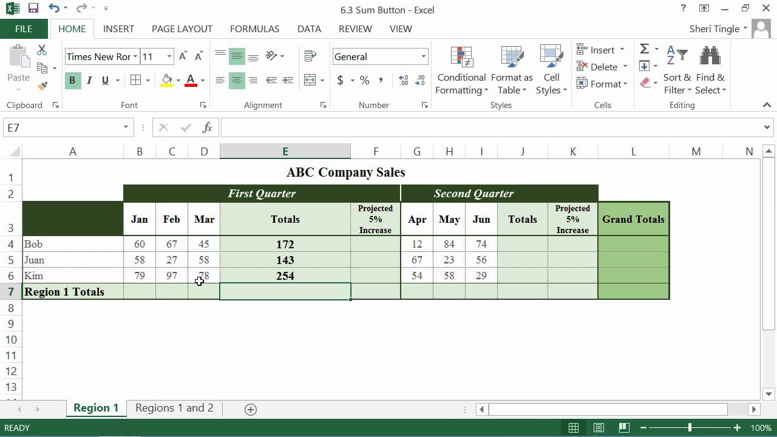This screenshot has width=777, height=437.
Task: Click the Orientation text-angle icon
Action: pyautogui.click(x=271, y=56)
